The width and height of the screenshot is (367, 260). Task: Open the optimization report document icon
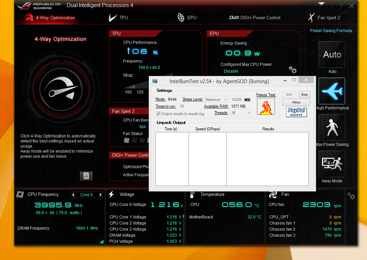(x=86, y=176)
